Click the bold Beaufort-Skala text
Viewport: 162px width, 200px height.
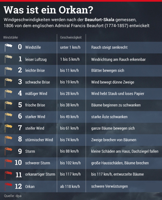click(99, 20)
